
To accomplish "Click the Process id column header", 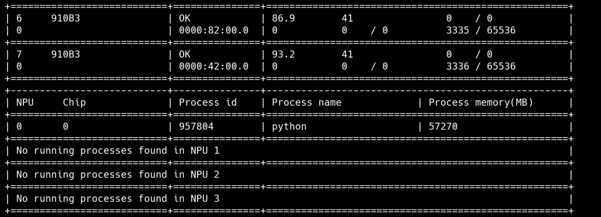I will point(207,103).
